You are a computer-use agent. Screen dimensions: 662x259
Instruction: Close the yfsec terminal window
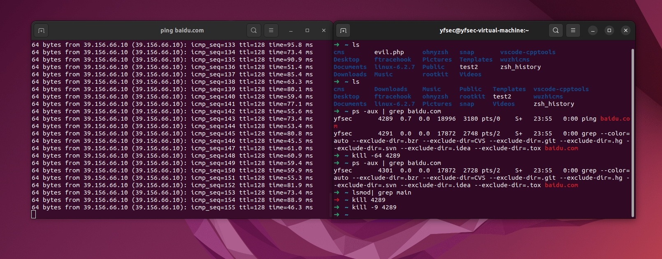coord(626,30)
